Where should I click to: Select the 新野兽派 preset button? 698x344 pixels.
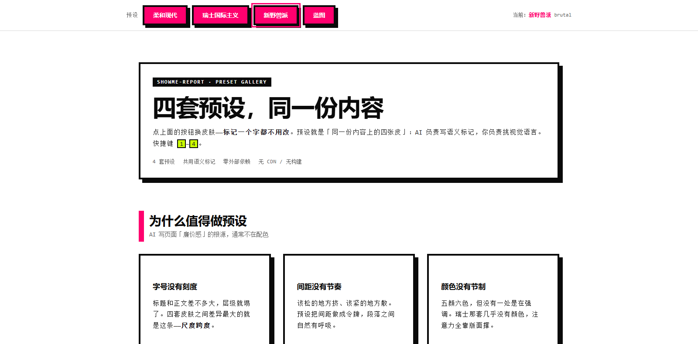coord(276,15)
